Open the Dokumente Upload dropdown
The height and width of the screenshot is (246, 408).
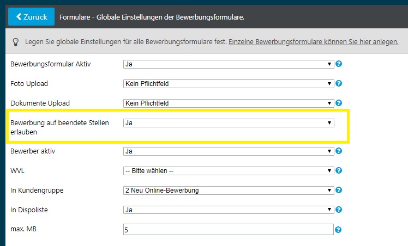point(229,103)
